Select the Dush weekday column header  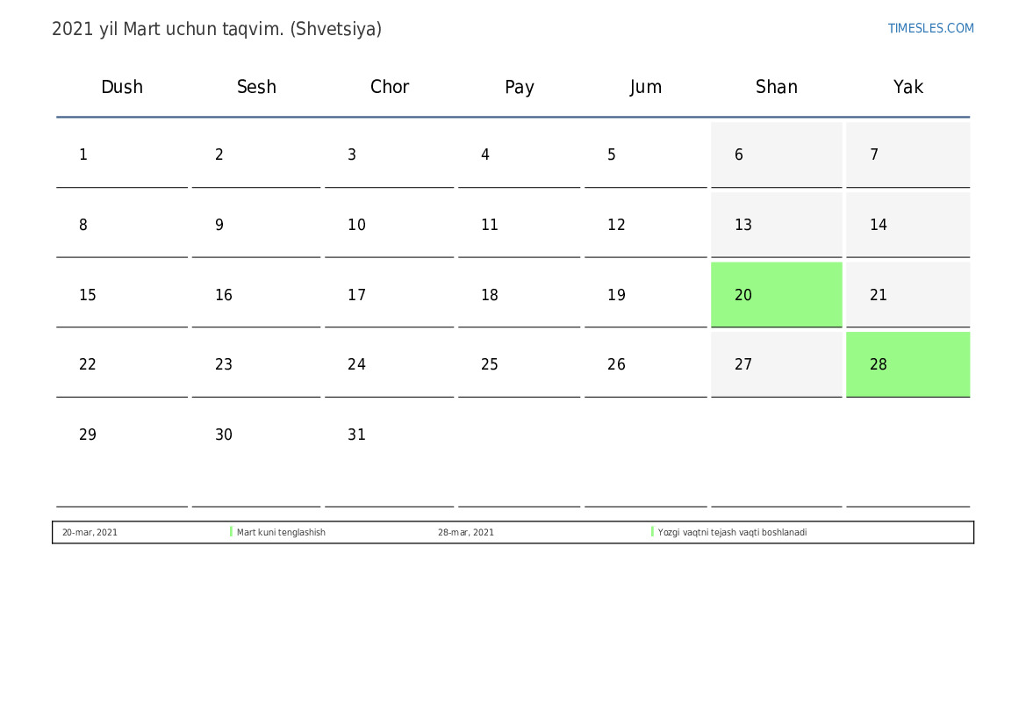tap(122, 87)
